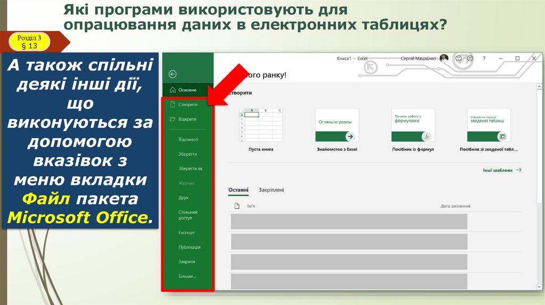Click the scrollbar up arrow

pyautogui.click(x=540, y=86)
